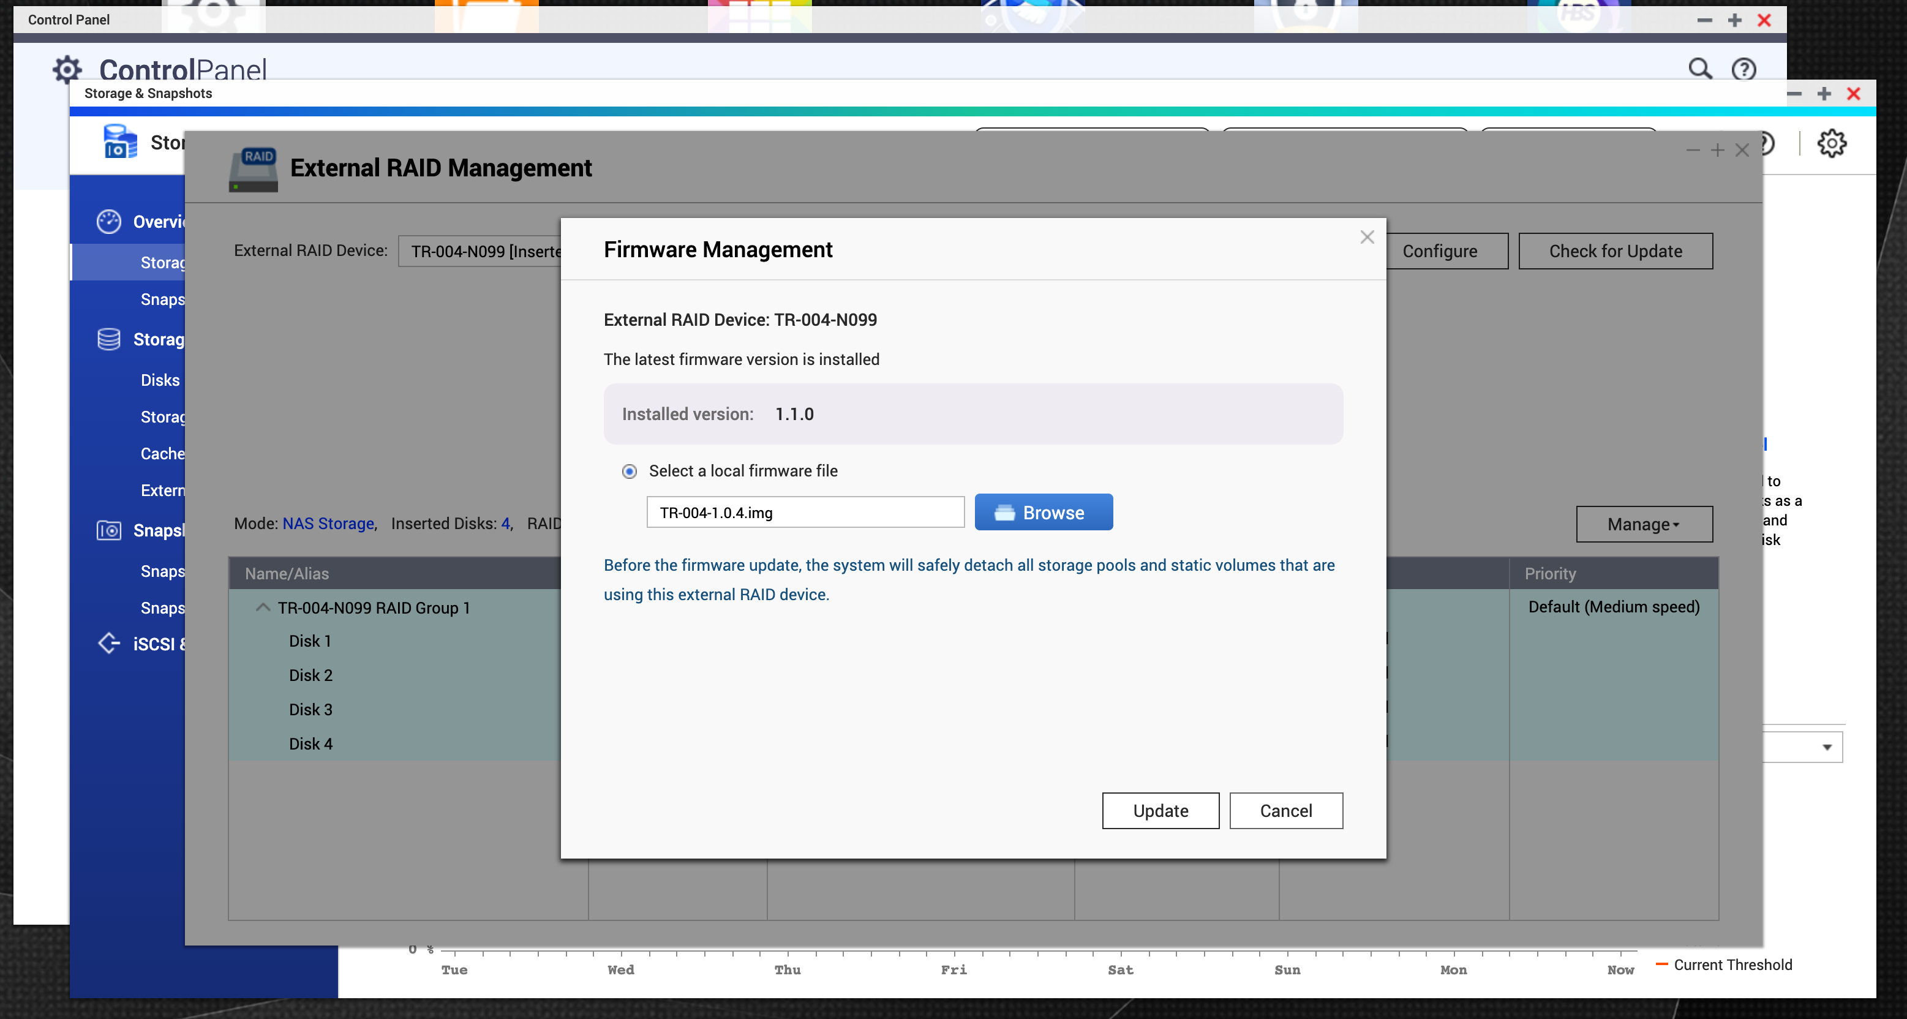The image size is (1907, 1019).
Task: Click the Snapshot camera icon in sidebar
Action: click(109, 530)
